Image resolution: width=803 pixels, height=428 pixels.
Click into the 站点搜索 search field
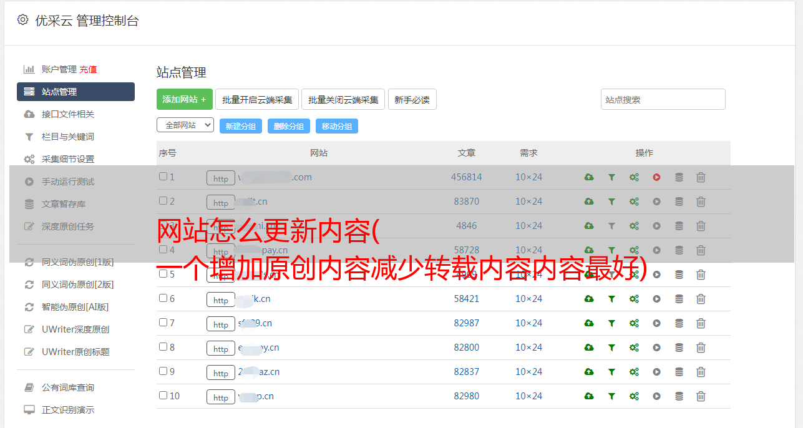[x=663, y=99]
